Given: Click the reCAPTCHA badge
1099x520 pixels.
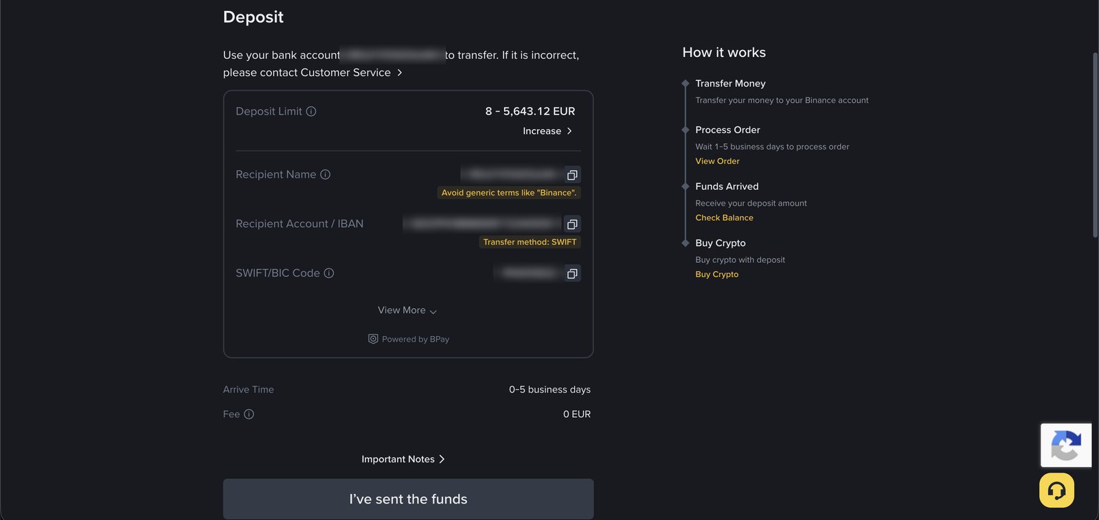Looking at the screenshot, I should tap(1066, 445).
